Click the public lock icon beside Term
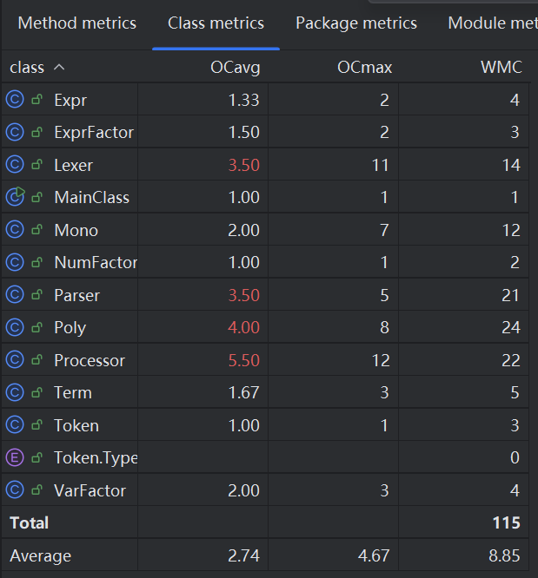538x578 pixels. [37, 392]
